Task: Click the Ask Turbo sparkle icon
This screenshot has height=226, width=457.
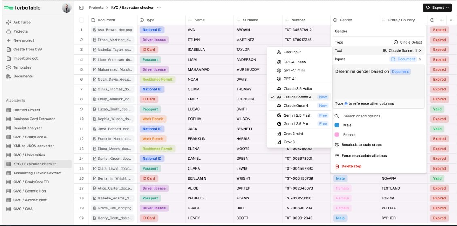Action: (9, 22)
